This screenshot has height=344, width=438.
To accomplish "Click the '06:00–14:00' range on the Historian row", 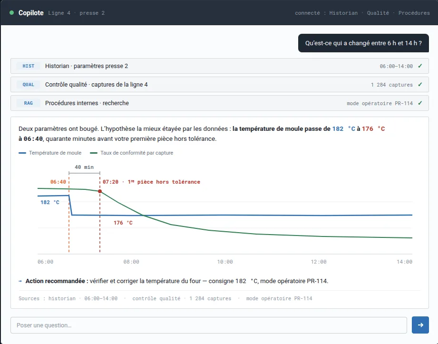I will coord(396,66).
